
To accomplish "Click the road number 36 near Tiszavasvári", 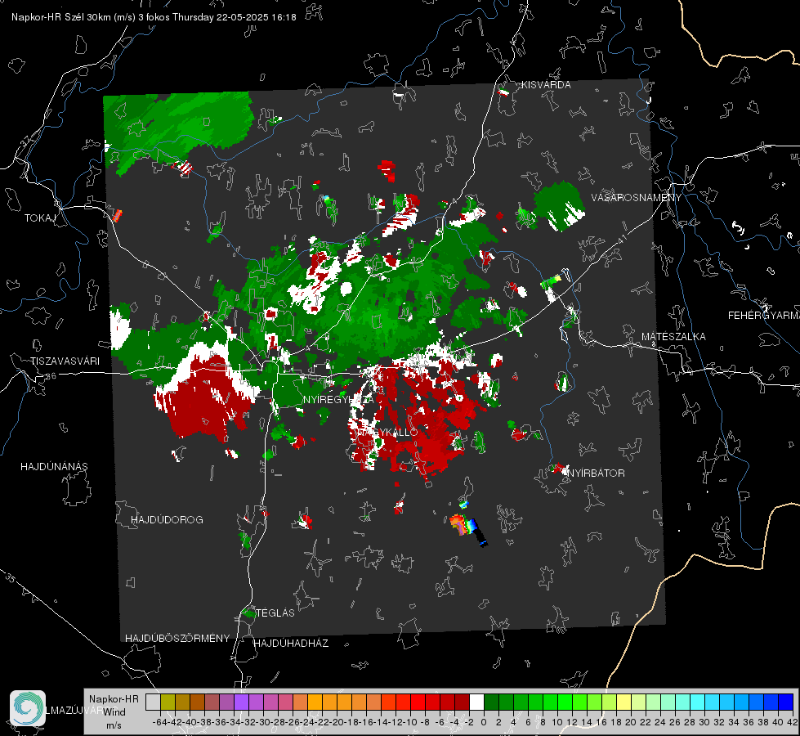I will [x=51, y=376].
